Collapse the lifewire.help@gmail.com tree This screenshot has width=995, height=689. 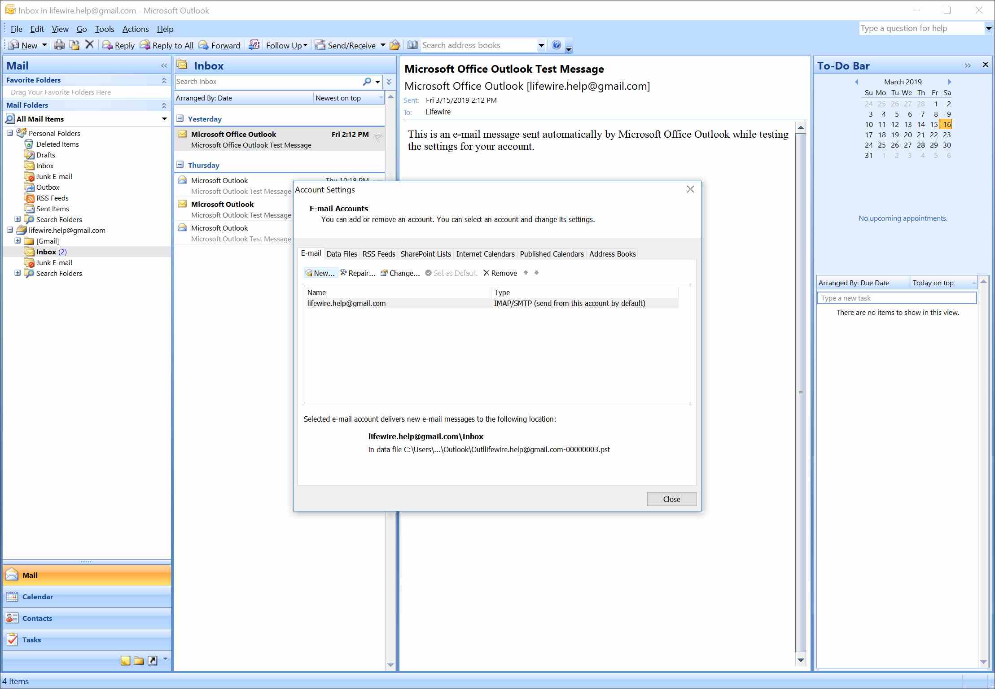10,230
